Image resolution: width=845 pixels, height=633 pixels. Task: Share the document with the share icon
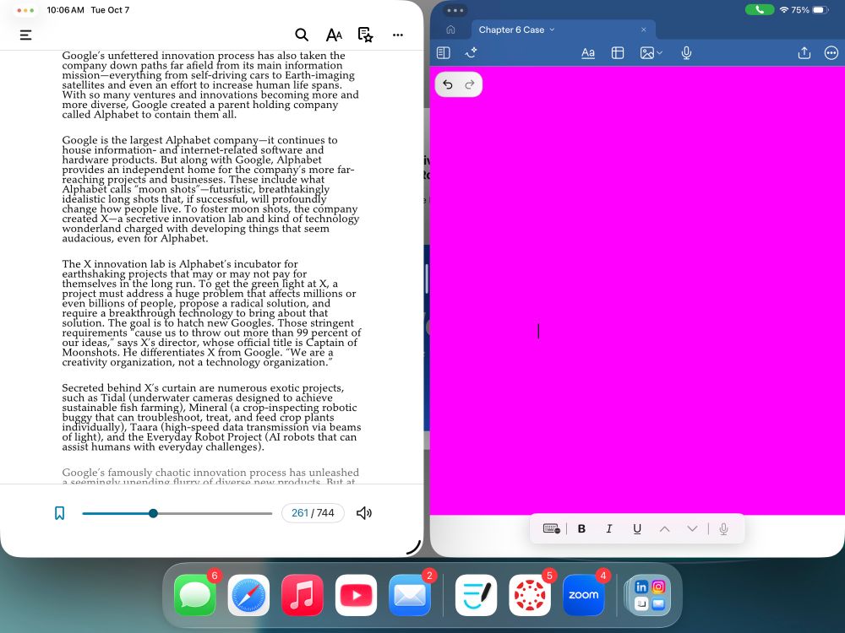[804, 52]
